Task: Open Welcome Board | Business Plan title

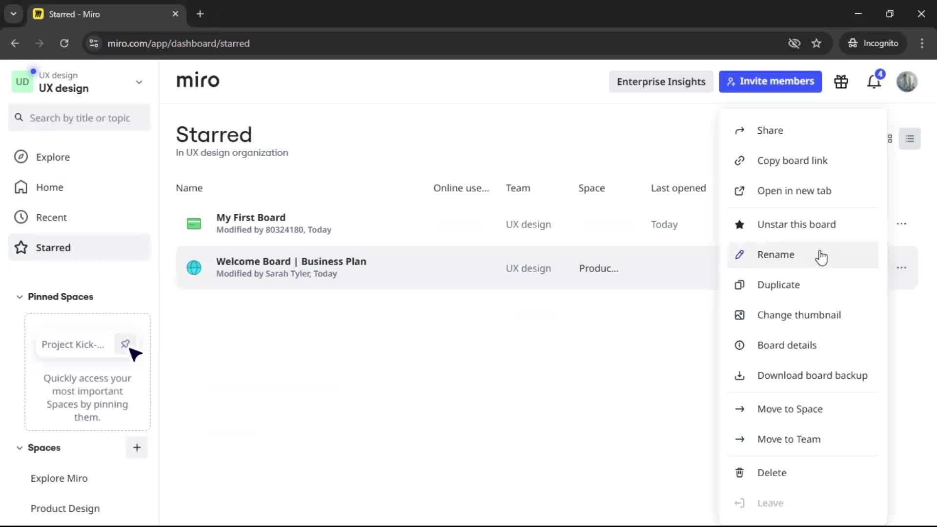Action: pos(291,262)
